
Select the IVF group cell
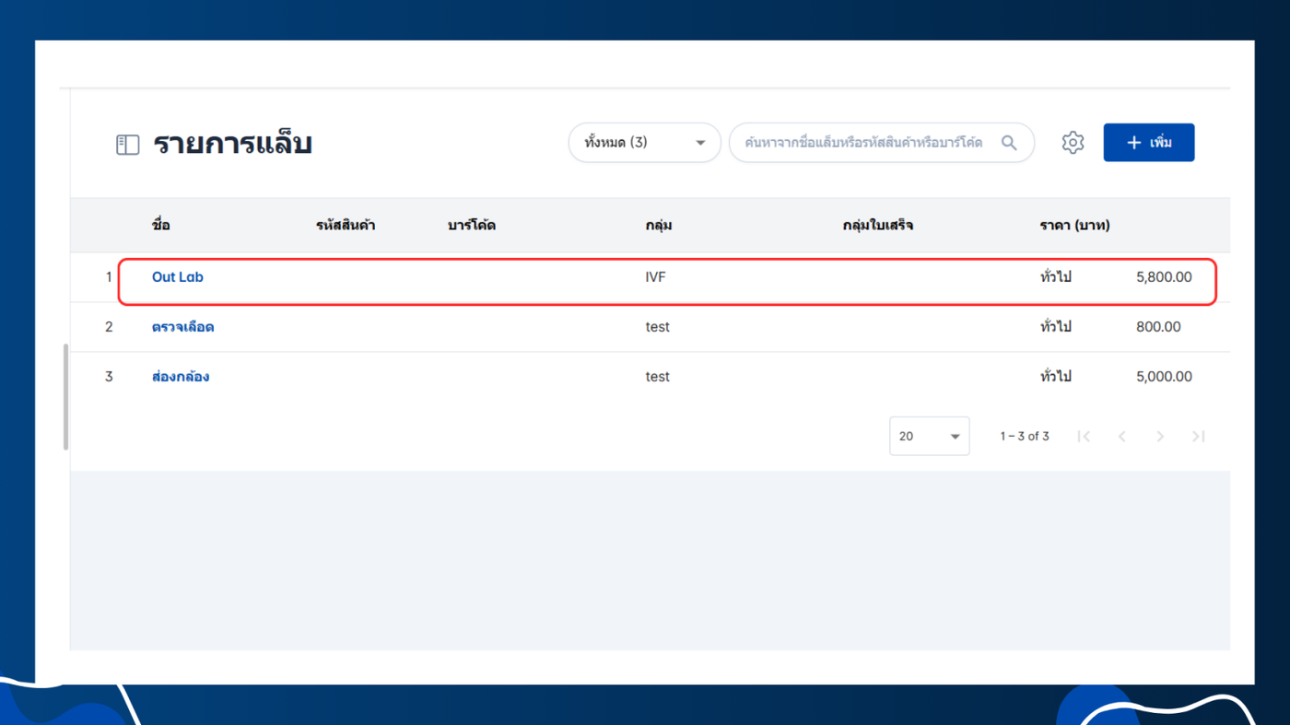[655, 277]
